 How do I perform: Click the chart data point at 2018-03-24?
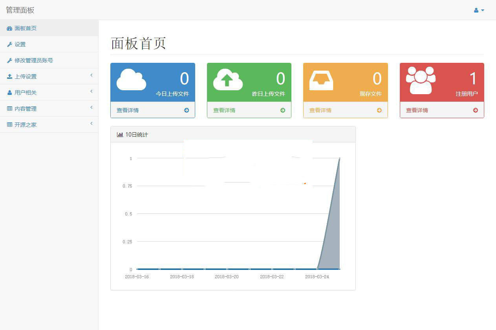[x=317, y=269]
